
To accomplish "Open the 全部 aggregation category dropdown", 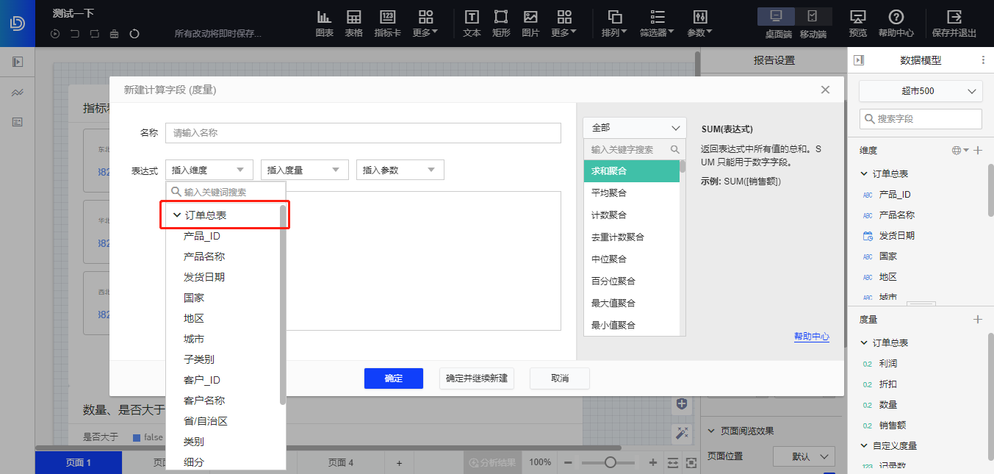I will coord(633,127).
